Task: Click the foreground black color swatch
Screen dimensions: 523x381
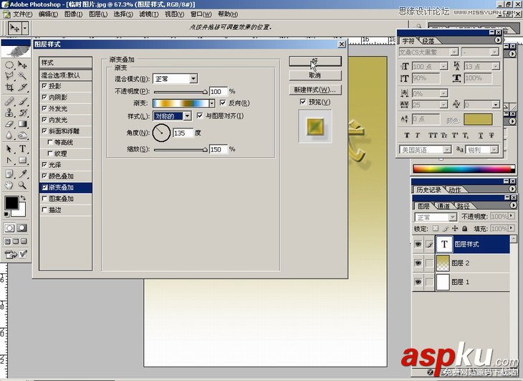Action: (11, 202)
